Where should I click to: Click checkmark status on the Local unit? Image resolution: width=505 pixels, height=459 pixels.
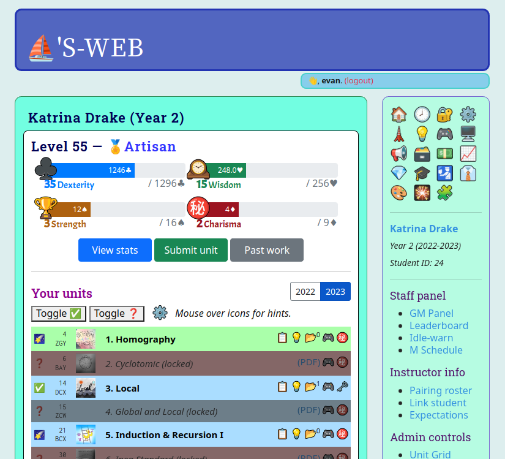pyautogui.click(x=39, y=388)
